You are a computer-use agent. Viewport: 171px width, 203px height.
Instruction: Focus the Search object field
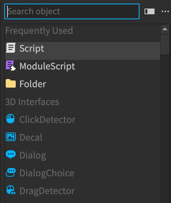[x=72, y=11]
